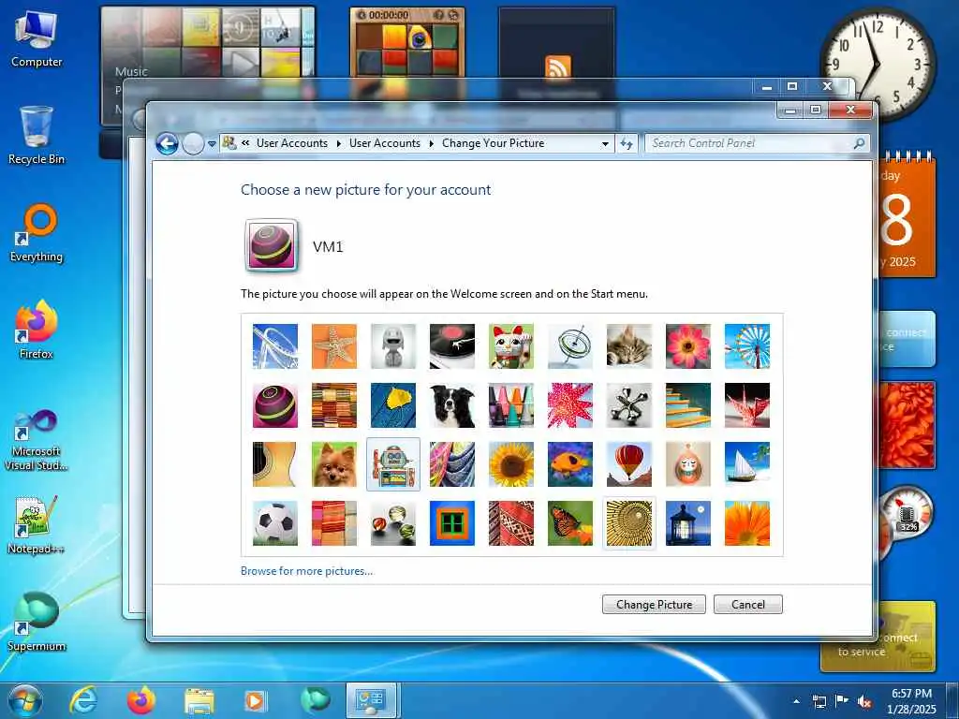Open Windows Explorer from taskbar
The image size is (959, 719).
pyautogui.click(x=199, y=700)
